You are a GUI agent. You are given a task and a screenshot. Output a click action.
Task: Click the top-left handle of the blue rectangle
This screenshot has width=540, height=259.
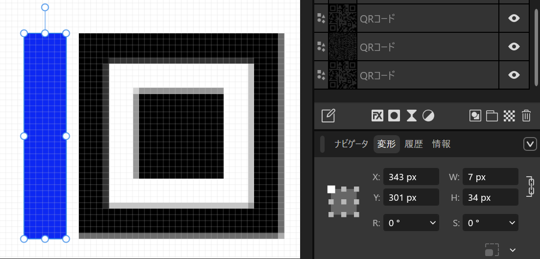point(24,33)
